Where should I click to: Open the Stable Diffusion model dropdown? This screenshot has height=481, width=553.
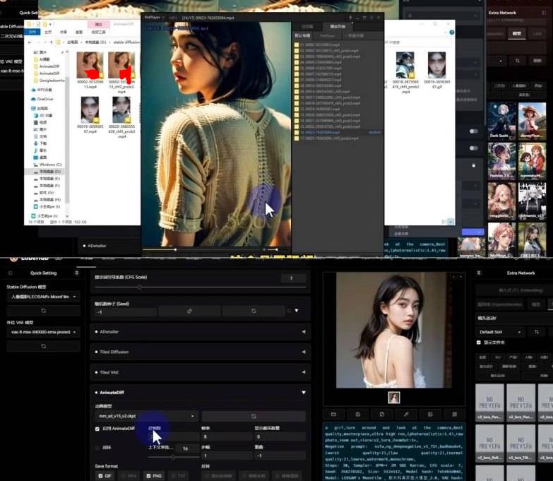coord(43,297)
